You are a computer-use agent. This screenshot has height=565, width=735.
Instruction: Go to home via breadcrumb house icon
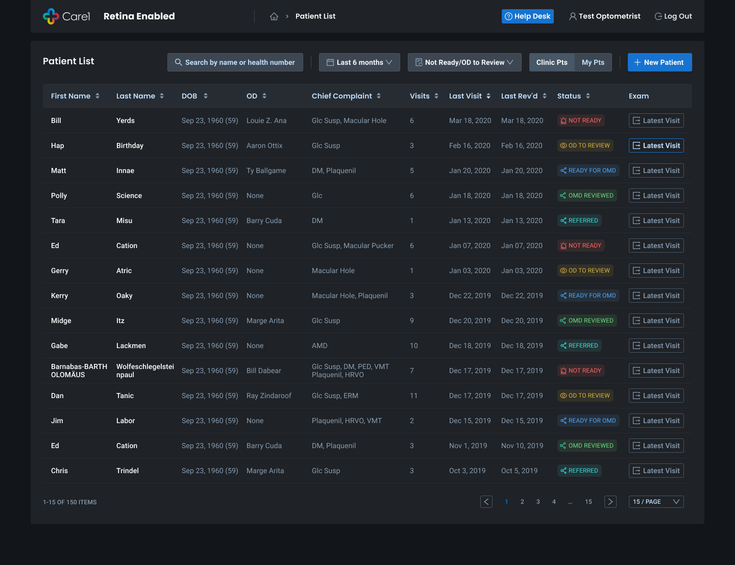coord(274,16)
